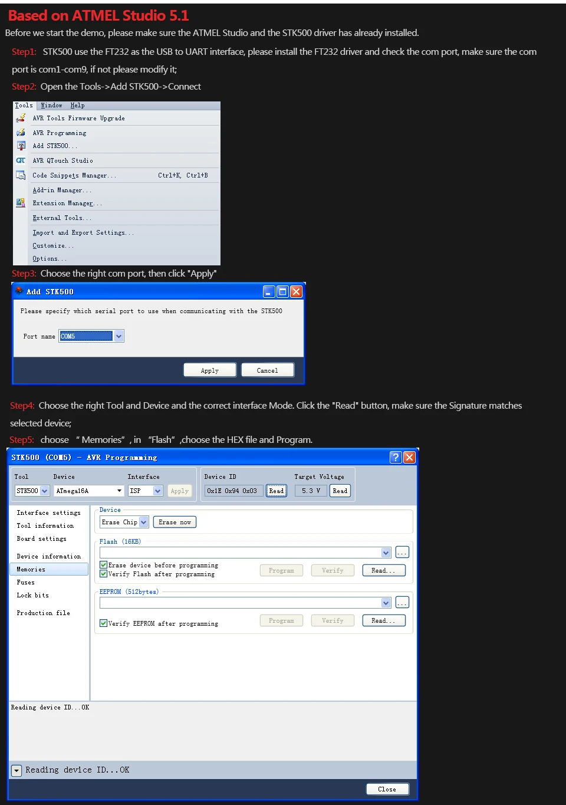Click the AVR Programming menu icon

(x=21, y=133)
